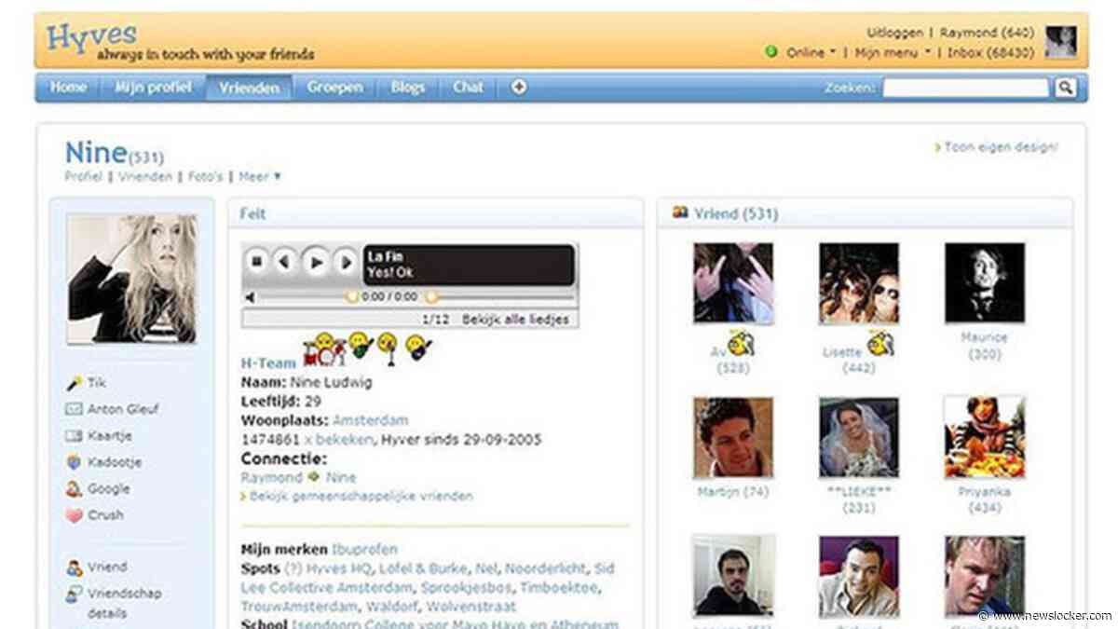Stop the music player

point(258,263)
